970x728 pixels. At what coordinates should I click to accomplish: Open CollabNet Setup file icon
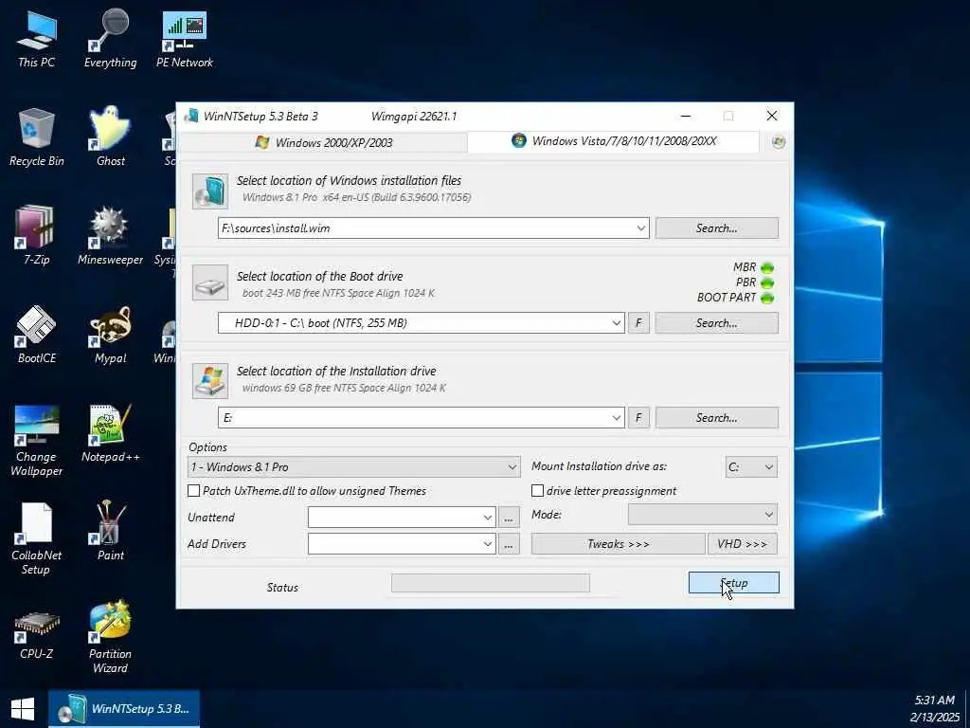[x=37, y=538]
